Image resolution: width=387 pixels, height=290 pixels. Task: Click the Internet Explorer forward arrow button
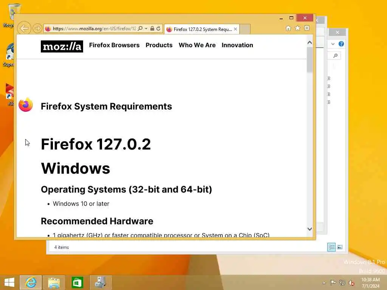(37, 28)
